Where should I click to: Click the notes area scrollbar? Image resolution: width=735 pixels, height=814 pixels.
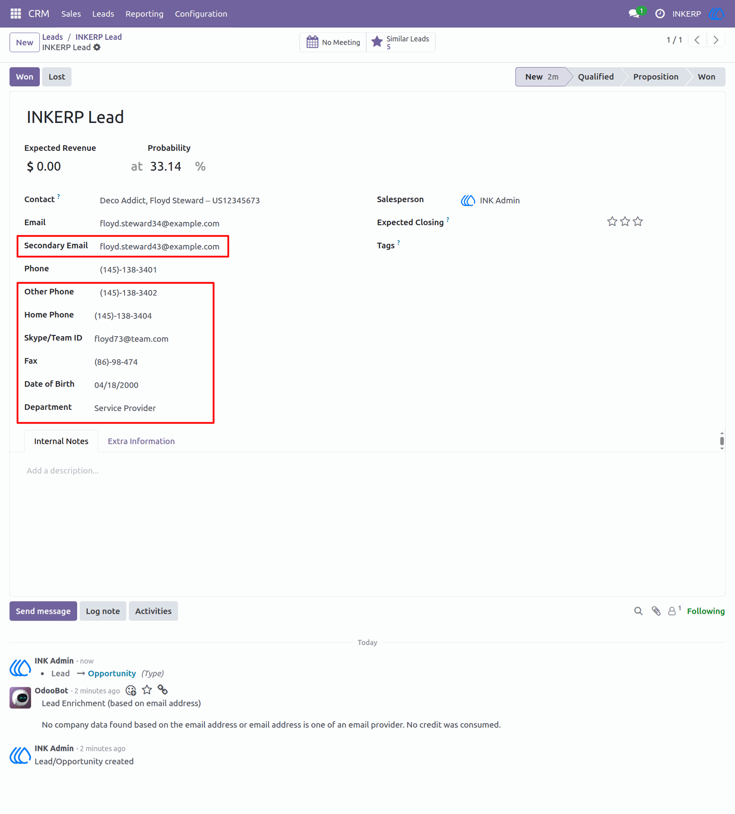coord(722,441)
